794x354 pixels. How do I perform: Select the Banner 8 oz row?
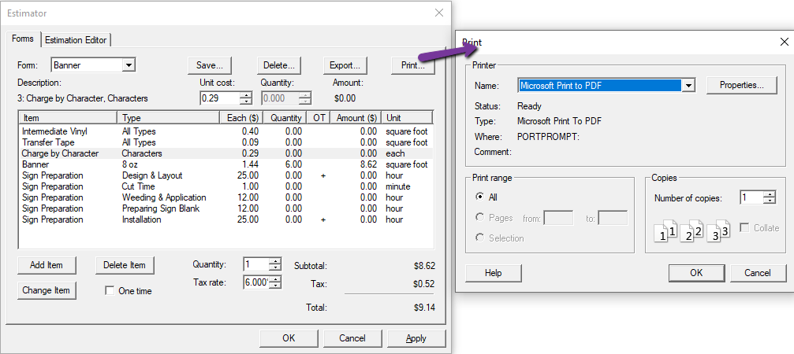(226, 164)
